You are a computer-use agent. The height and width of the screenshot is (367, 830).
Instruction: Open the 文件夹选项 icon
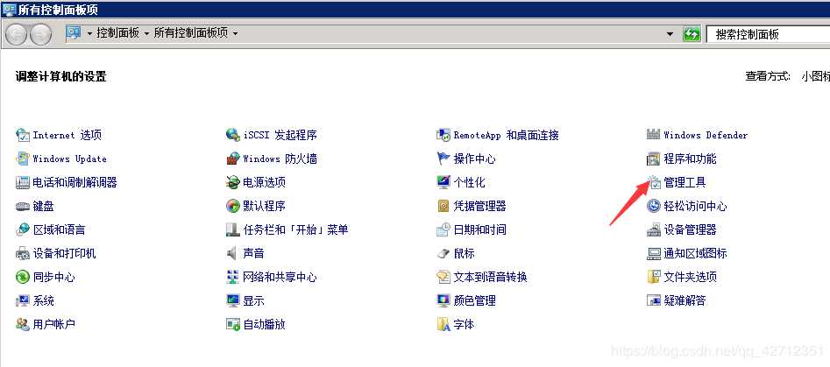tap(654, 277)
